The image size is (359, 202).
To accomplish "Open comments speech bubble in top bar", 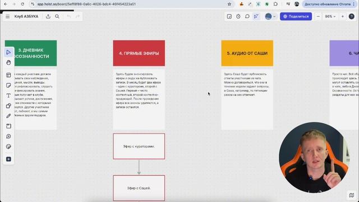I will [247, 16].
